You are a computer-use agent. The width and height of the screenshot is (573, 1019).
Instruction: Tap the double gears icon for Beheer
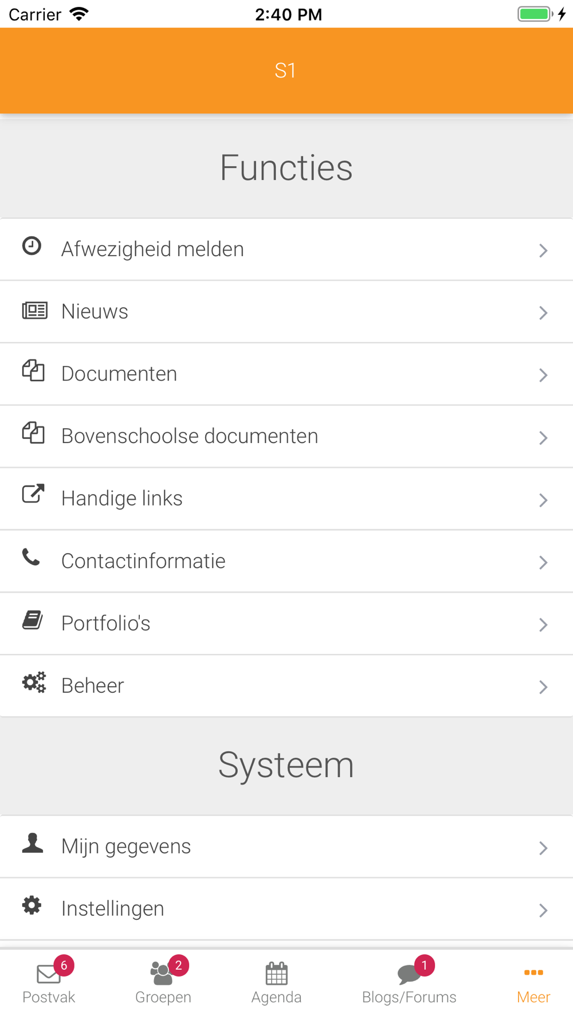(34, 682)
